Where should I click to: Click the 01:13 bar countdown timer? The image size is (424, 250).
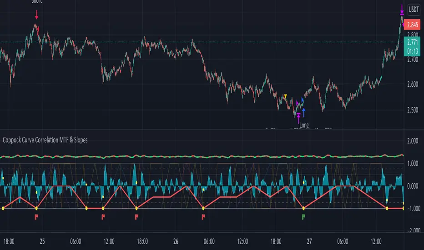412,51
